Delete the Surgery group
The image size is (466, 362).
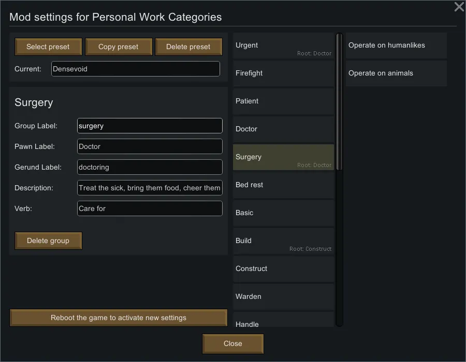(x=48, y=240)
